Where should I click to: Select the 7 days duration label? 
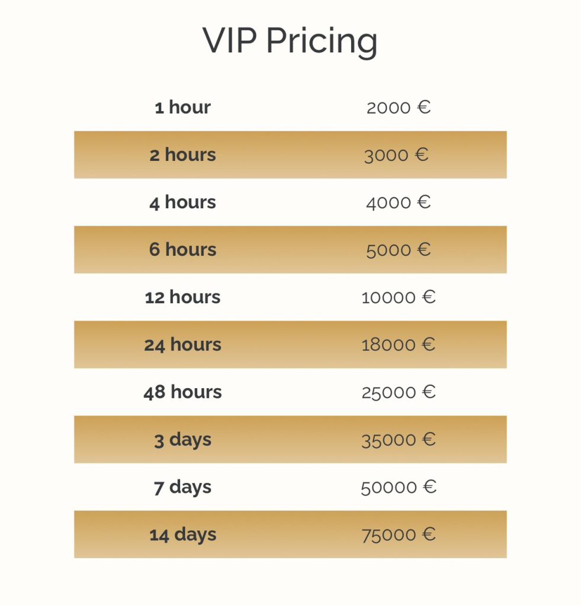(182, 487)
